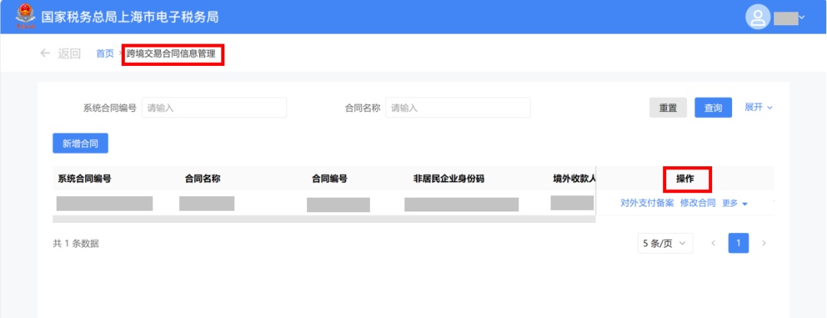The width and height of the screenshot is (827, 318).
Task: Click the 共 1 条数据 total text
Action: point(76,244)
